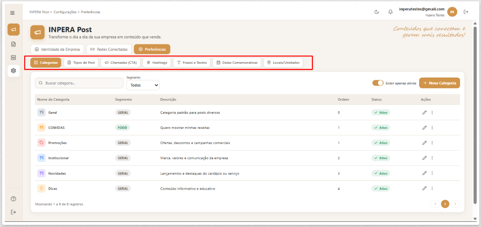Open the Segmento Todos dropdown
The image size is (481, 227).
pyautogui.click(x=143, y=85)
